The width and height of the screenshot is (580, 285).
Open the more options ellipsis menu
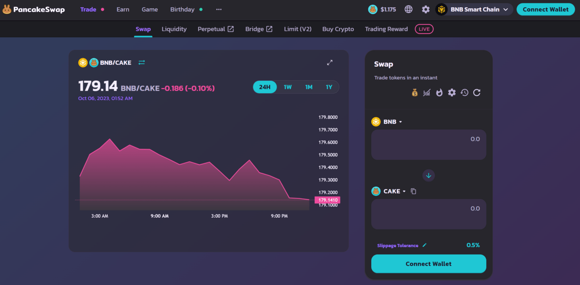point(219,9)
